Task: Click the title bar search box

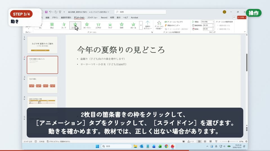Action: (140, 12)
